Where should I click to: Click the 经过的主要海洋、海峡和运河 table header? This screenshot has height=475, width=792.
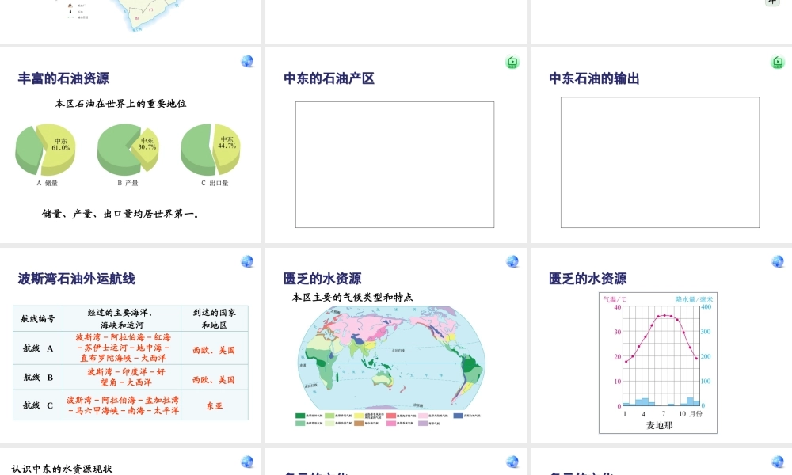(x=122, y=318)
